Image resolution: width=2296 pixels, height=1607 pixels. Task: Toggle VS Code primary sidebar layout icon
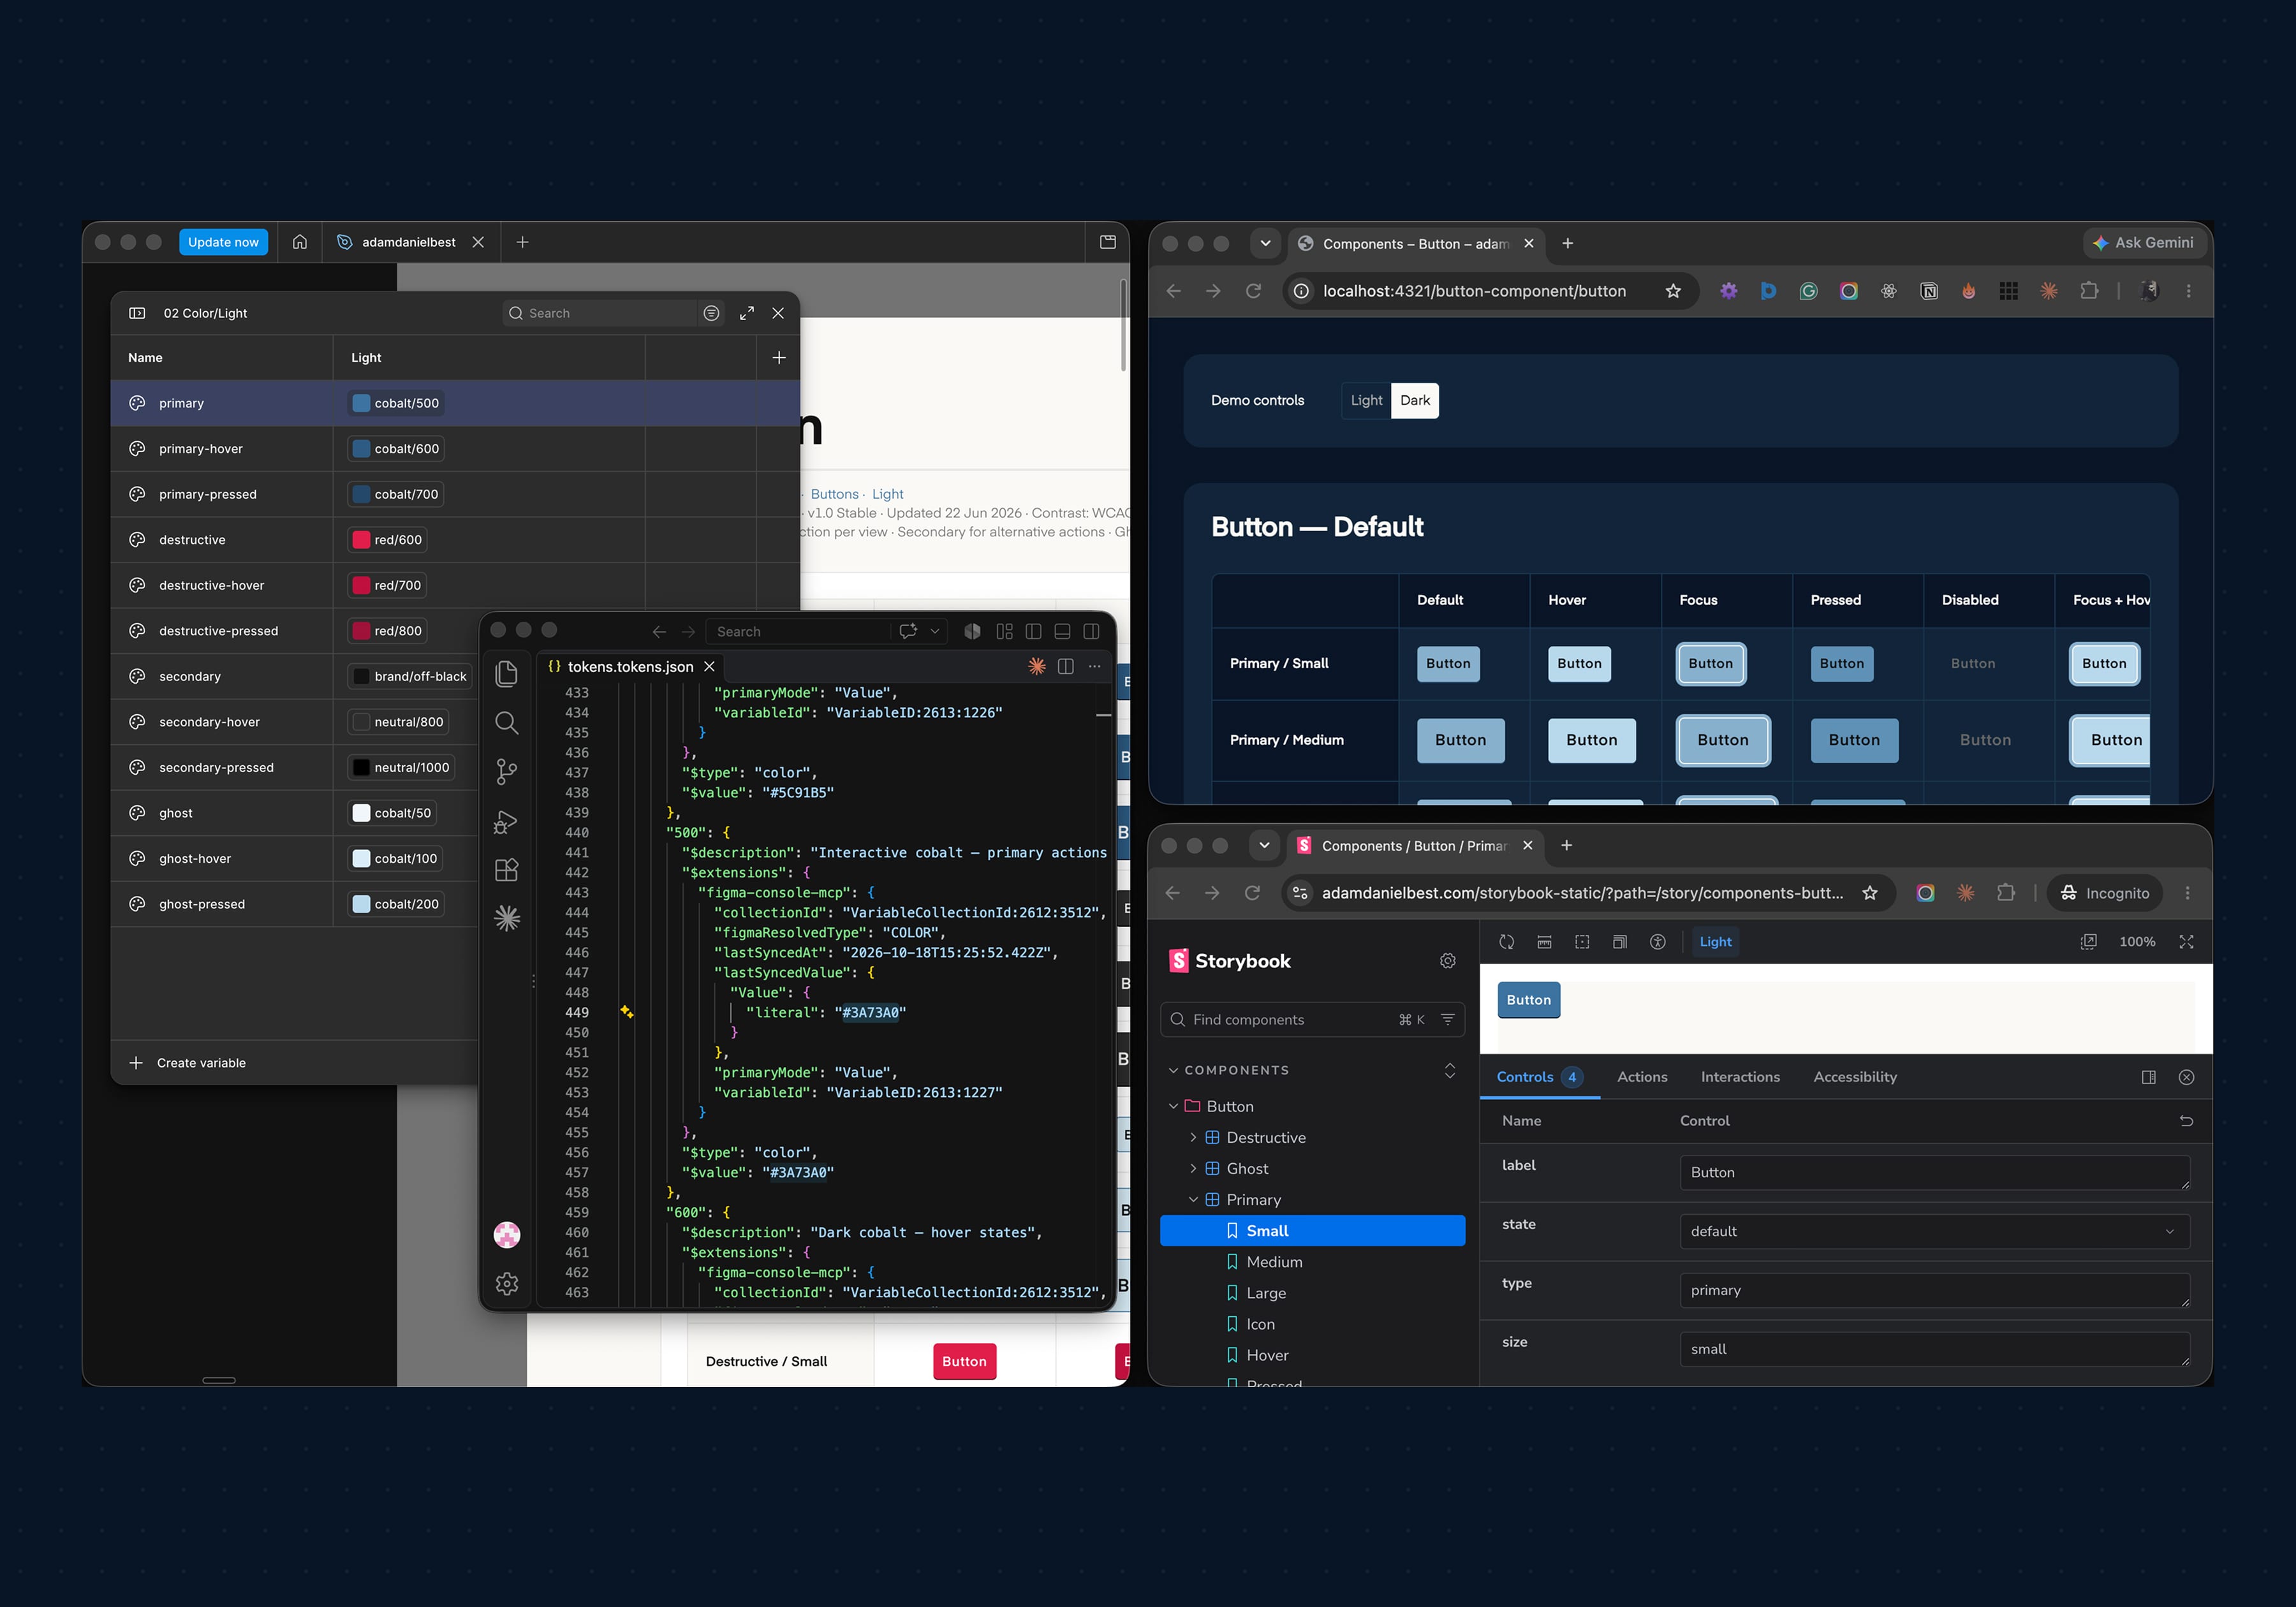[x=1034, y=631]
